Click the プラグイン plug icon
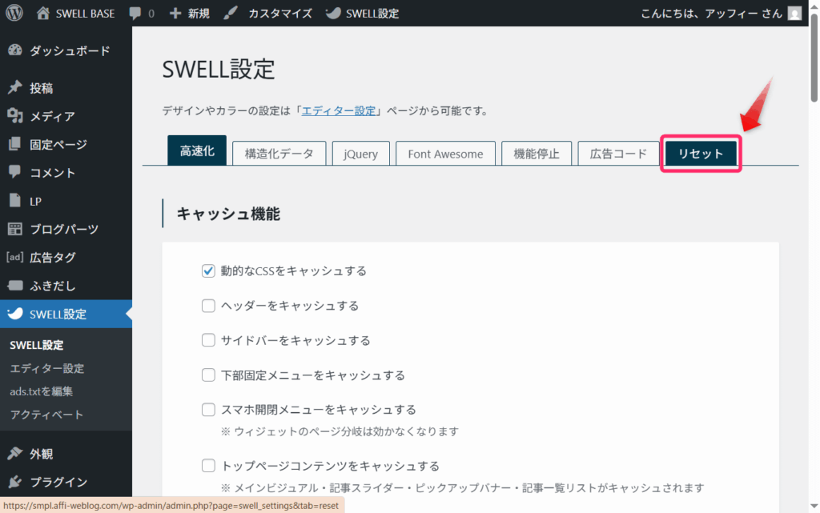Viewport: 820px width, 513px height. [x=15, y=481]
